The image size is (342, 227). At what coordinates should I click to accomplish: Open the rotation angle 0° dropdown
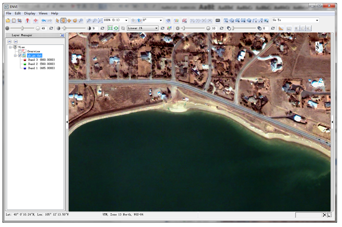point(161,20)
